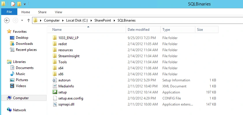Click the Desktop icon in Favorites
Image resolution: width=243 pixels, height=115 pixels.
point(12,38)
